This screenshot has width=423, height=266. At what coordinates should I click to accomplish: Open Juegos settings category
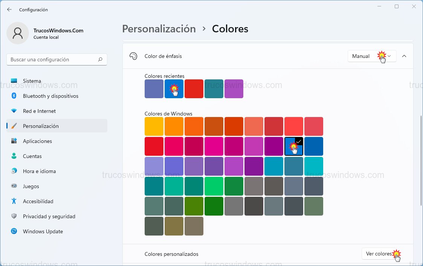pos(31,186)
